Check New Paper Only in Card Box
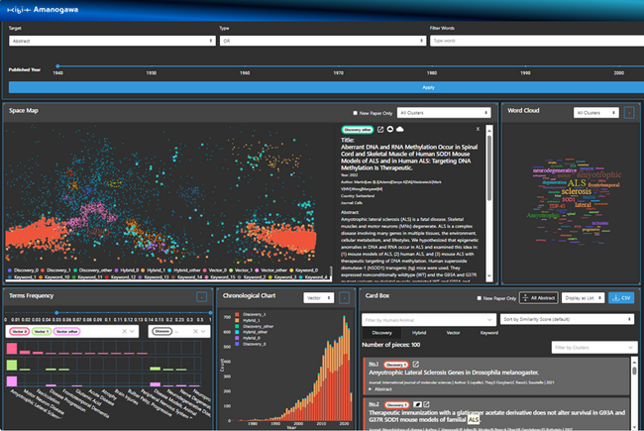The width and height of the screenshot is (644, 431). (x=479, y=298)
